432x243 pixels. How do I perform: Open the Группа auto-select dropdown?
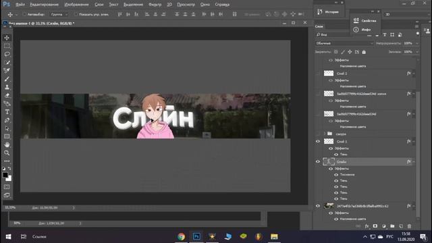pos(59,14)
